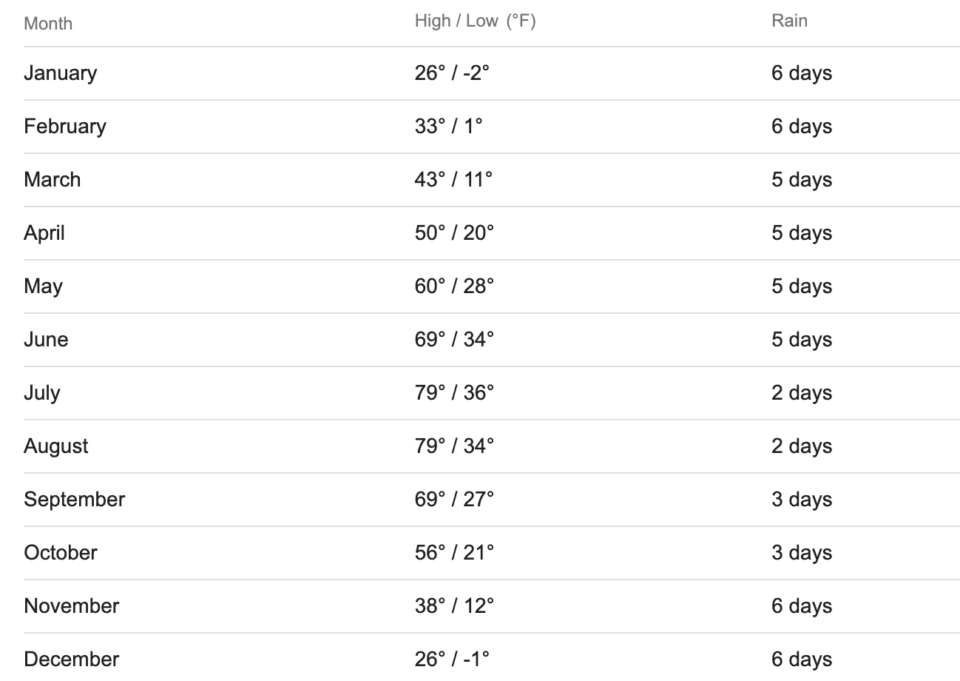This screenshot has height=681, width=960.
Task: Select the June month label
Action: coord(46,340)
